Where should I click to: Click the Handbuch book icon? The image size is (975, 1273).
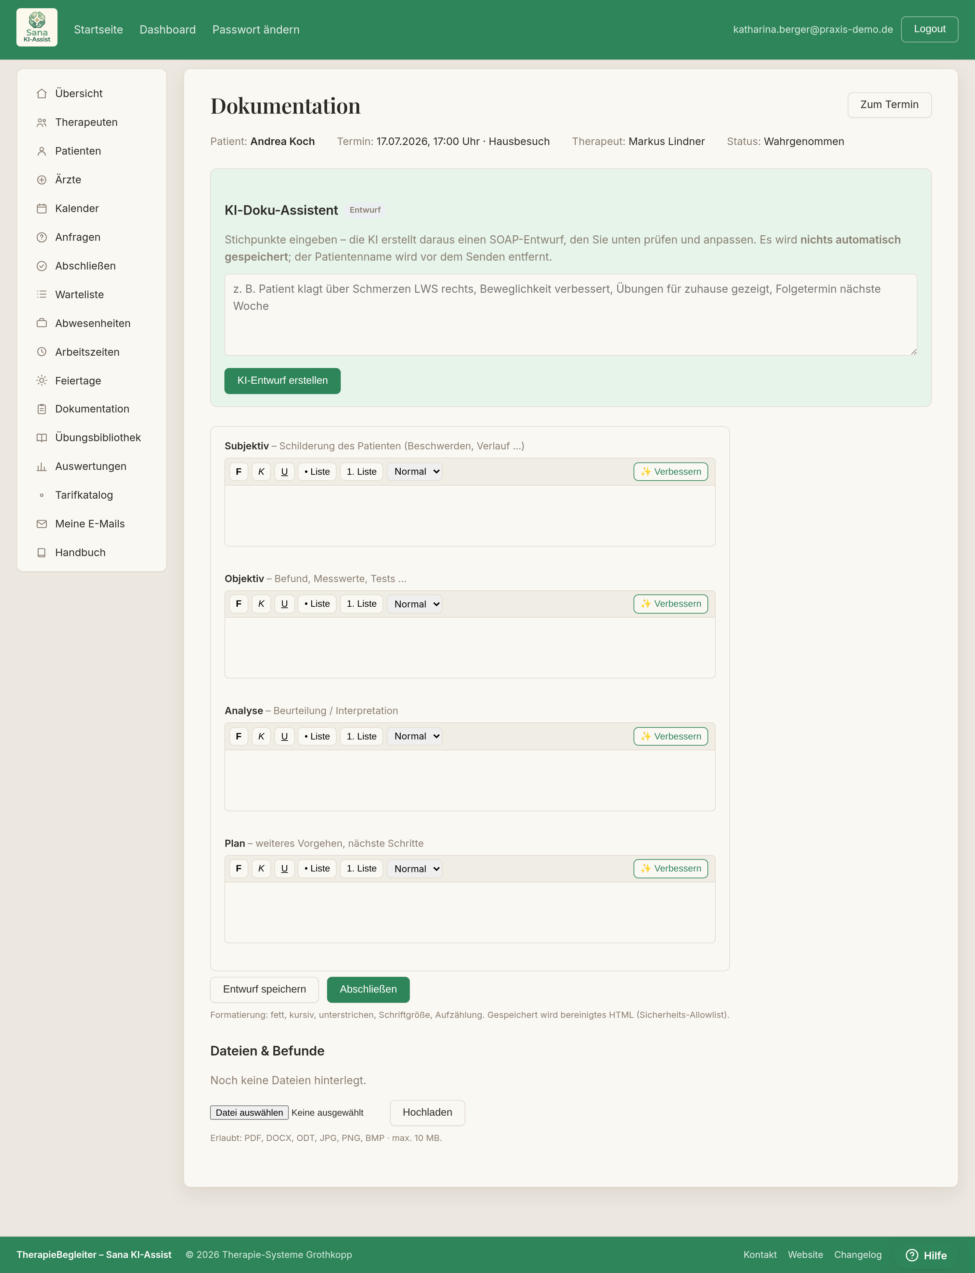pyautogui.click(x=42, y=553)
